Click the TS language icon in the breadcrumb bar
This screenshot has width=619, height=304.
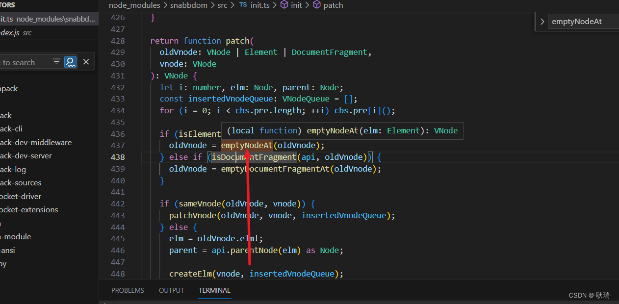click(243, 5)
